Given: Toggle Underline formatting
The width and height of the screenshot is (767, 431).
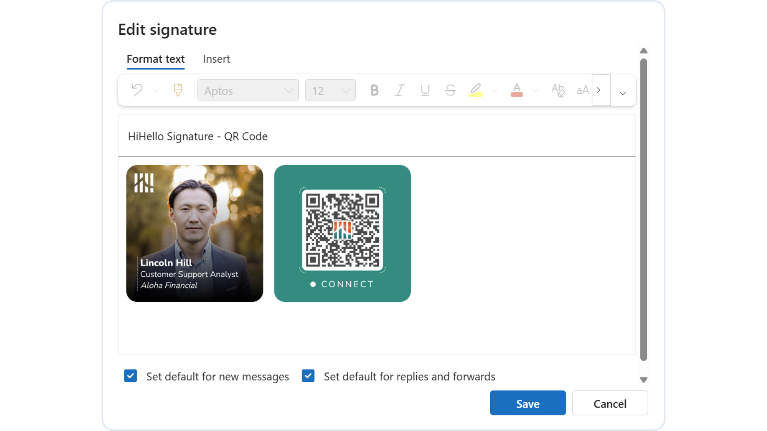Looking at the screenshot, I should [425, 90].
